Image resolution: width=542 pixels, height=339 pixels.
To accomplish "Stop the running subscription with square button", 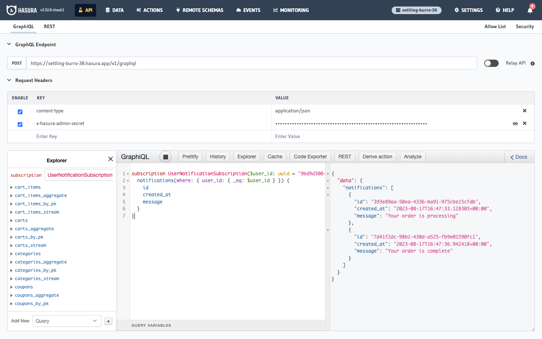I will point(165,156).
